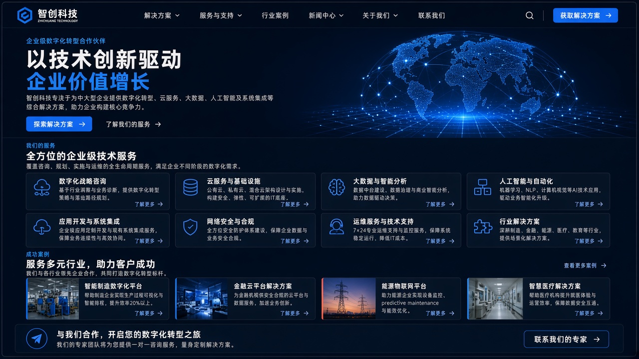The image size is (639, 359).
Task: Click the search magnifier icon in header
Action: 530,15
